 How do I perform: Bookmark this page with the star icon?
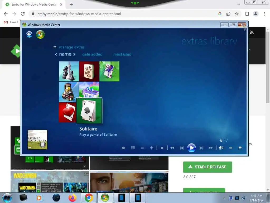coord(237,14)
